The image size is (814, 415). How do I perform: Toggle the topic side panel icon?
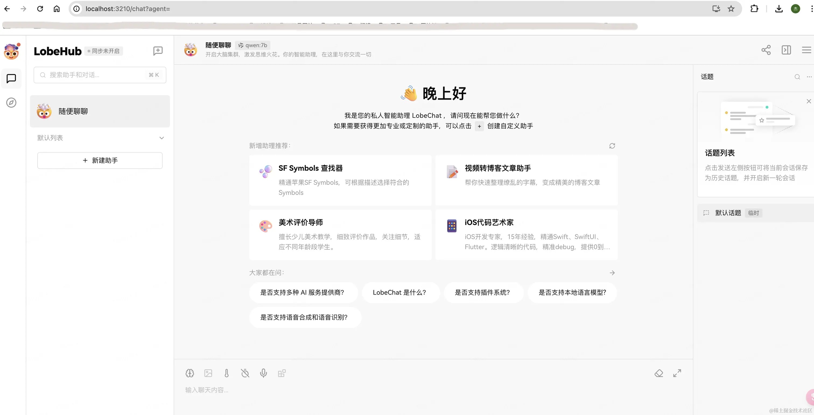pyautogui.click(x=786, y=50)
